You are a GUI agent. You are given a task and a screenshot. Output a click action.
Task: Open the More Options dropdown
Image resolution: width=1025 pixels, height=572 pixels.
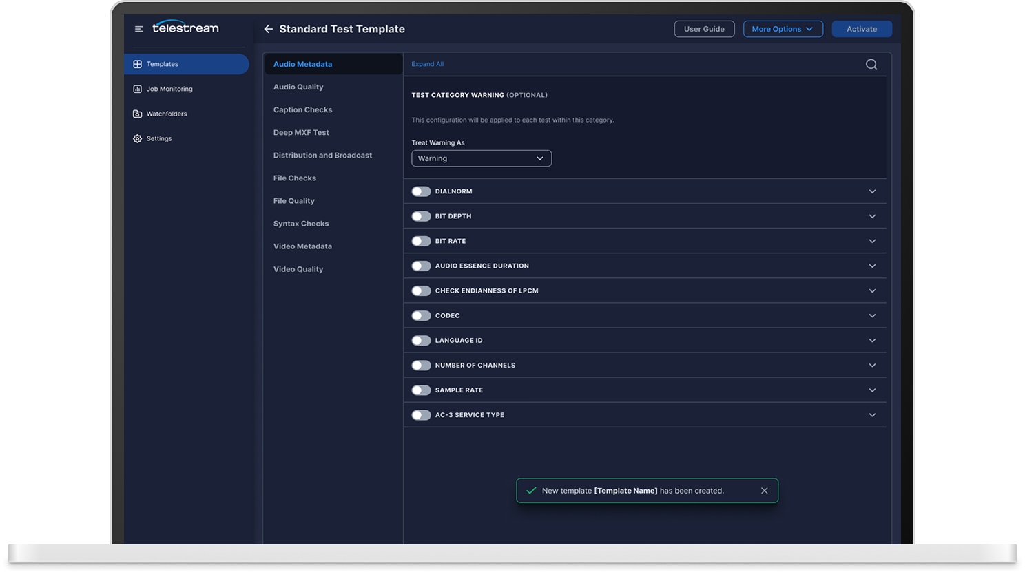click(783, 29)
